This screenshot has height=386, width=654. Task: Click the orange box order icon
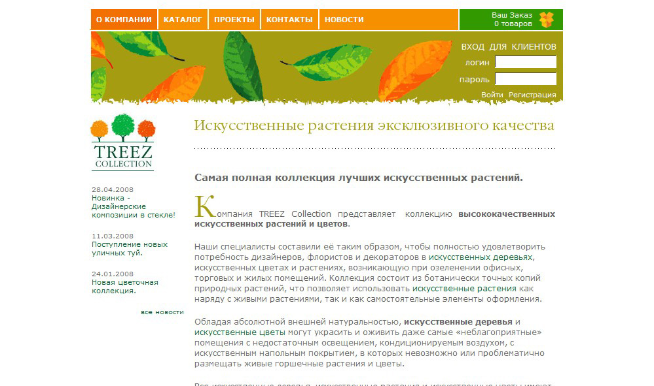click(547, 20)
